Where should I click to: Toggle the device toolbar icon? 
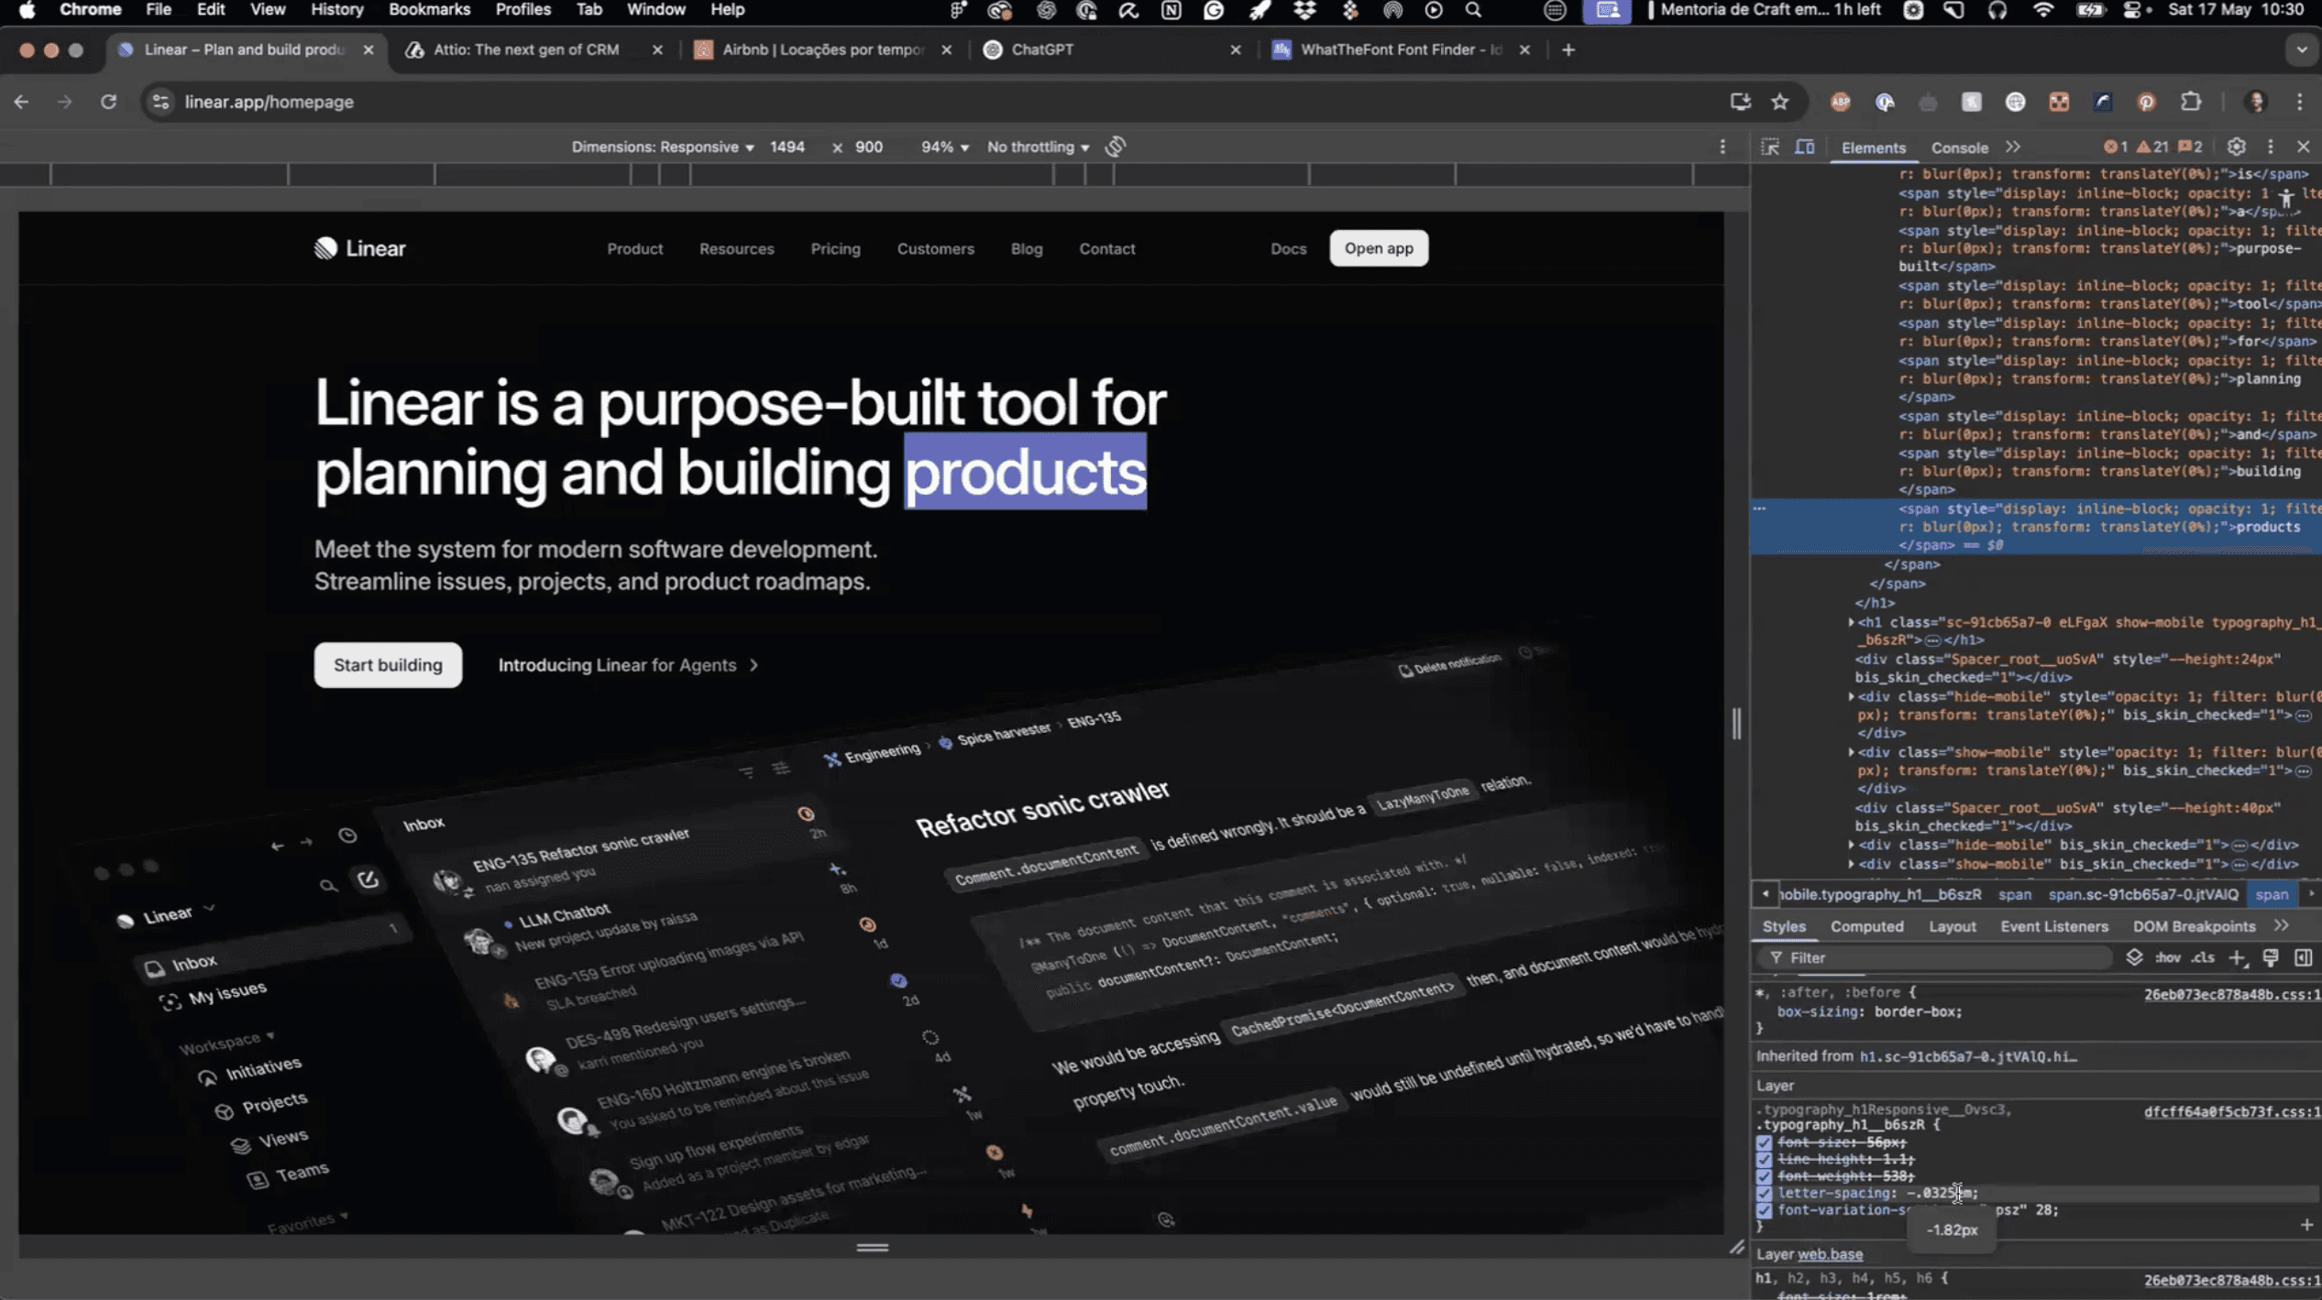(x=1804, y=147)
